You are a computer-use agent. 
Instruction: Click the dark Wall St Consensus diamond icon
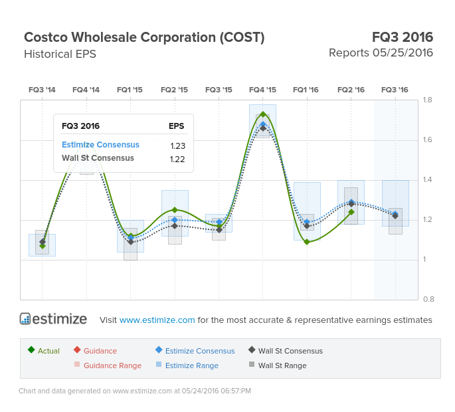pos(252,350)
